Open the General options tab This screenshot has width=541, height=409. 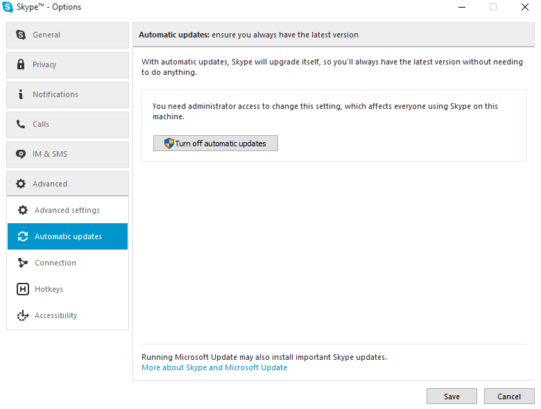(68, 35)
